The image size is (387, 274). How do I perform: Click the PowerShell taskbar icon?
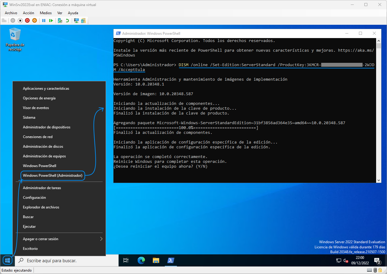click(x=171, y=260)
